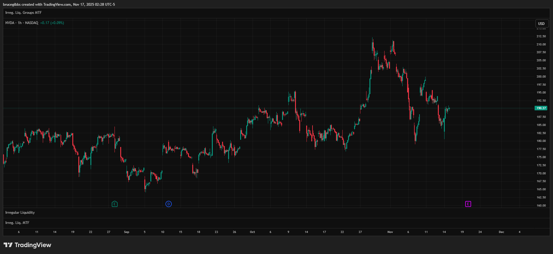Click the TradingView logo at bottom left
Viewport: 553px width, 254px height.
click(27, 245)
